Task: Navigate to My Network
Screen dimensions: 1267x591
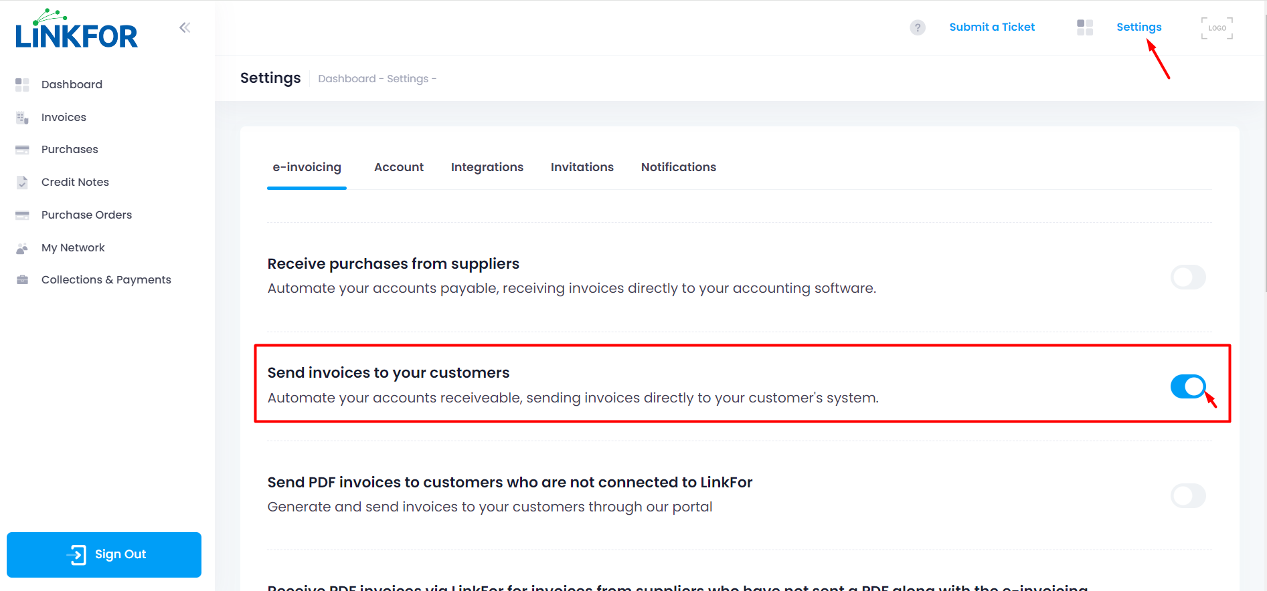Action: (x=73, y=247)
